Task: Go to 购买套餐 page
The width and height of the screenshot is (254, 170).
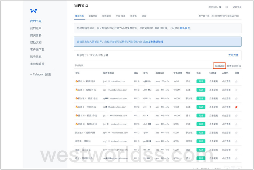Action: coord(36,35)
